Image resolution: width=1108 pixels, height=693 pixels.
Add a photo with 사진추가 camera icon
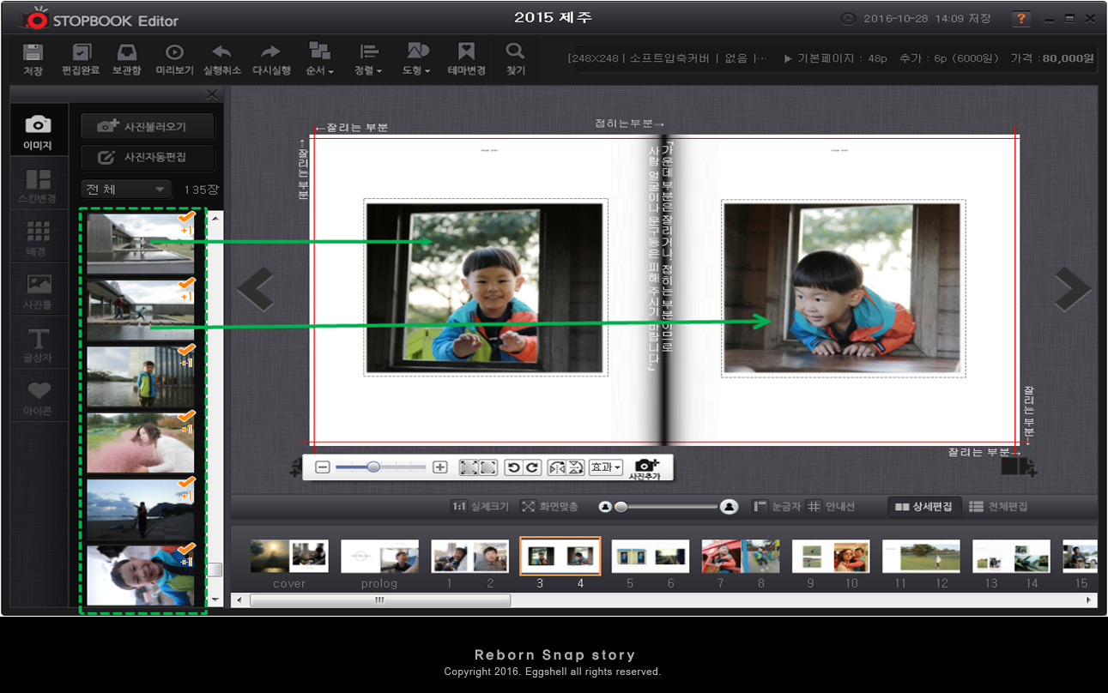click(x=647, y=467)
